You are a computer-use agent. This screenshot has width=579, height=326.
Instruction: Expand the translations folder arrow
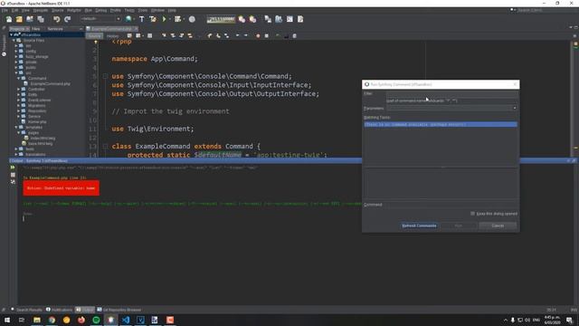tap(16, 155)
